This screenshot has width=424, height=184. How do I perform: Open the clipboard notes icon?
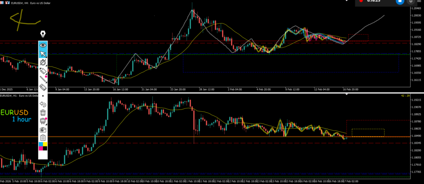coord(43,138)
